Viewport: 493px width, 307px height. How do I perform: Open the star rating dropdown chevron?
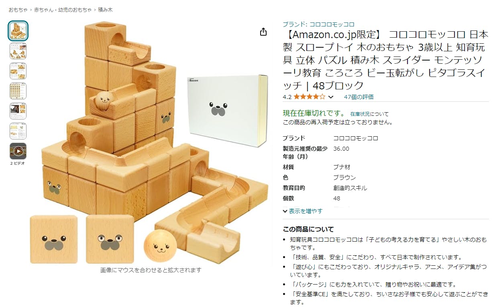tap(331, 97)
